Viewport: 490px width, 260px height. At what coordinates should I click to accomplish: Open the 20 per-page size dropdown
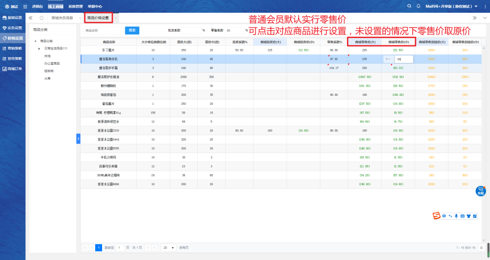click(169, 248)
